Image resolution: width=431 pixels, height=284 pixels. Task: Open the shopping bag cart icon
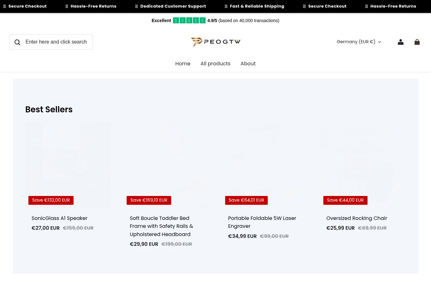coord(417,42)
